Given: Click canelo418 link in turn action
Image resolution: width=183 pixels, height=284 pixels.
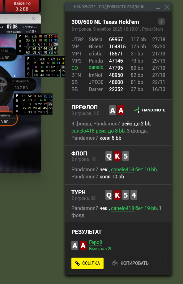Looking at the screenshot, I should click(123, 208).
